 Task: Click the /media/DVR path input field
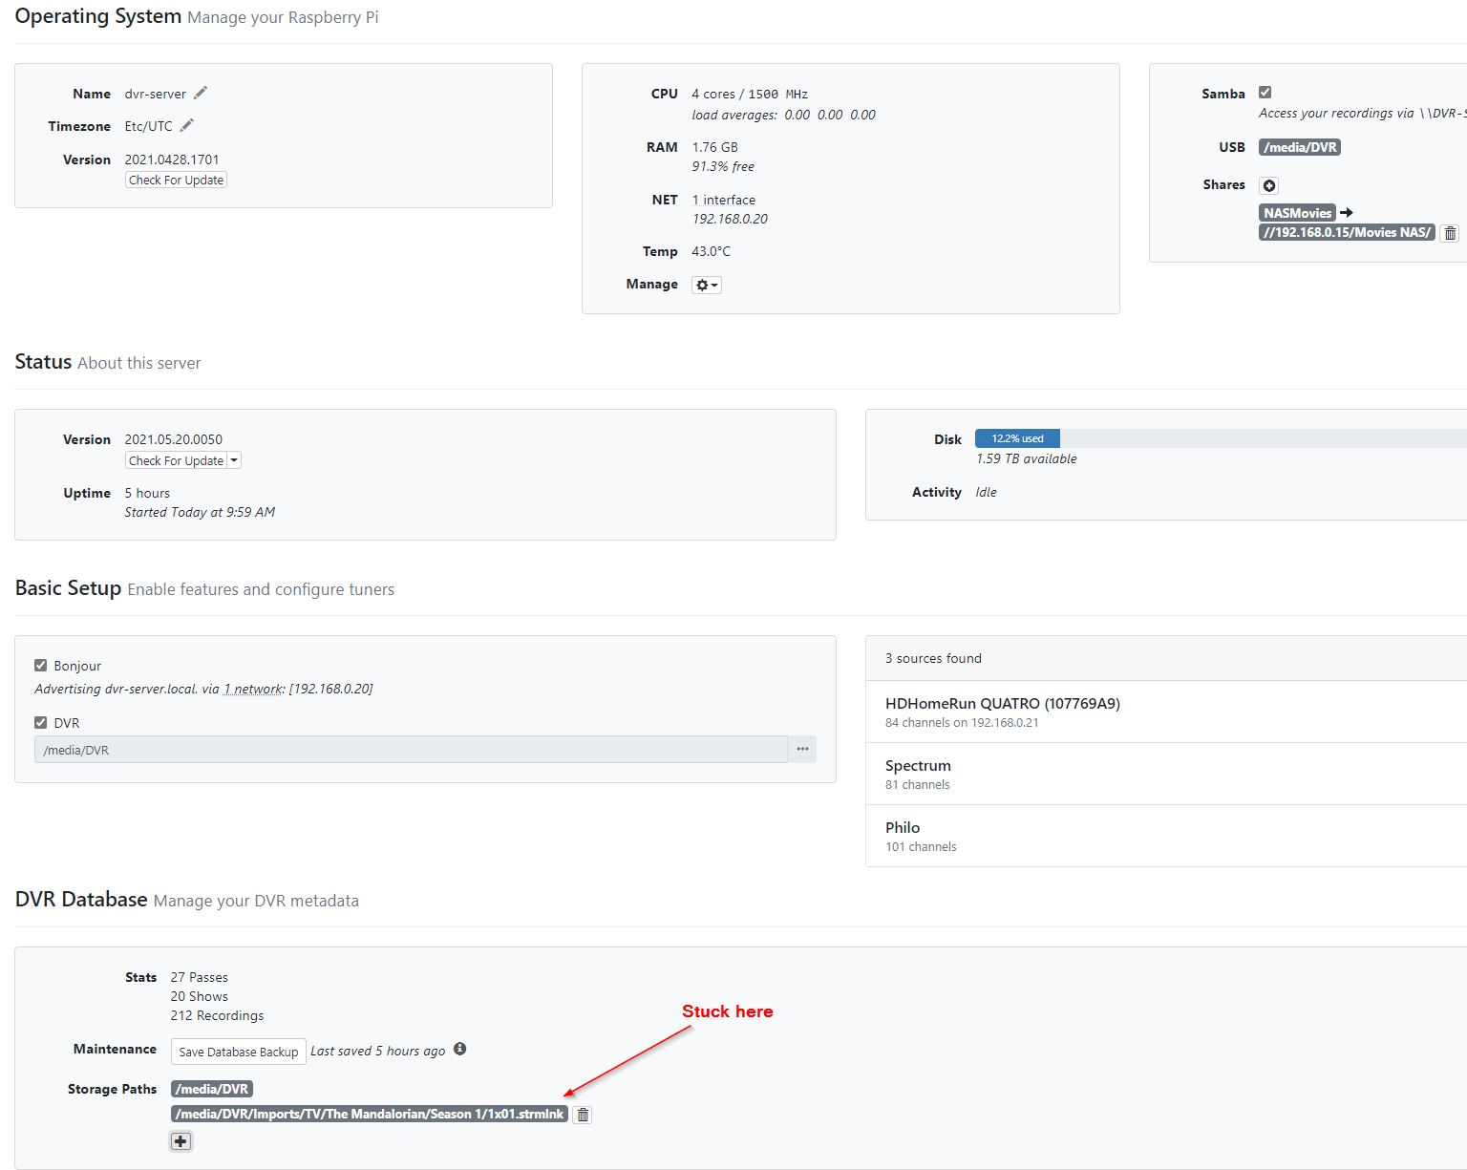(x=411, y=750)
